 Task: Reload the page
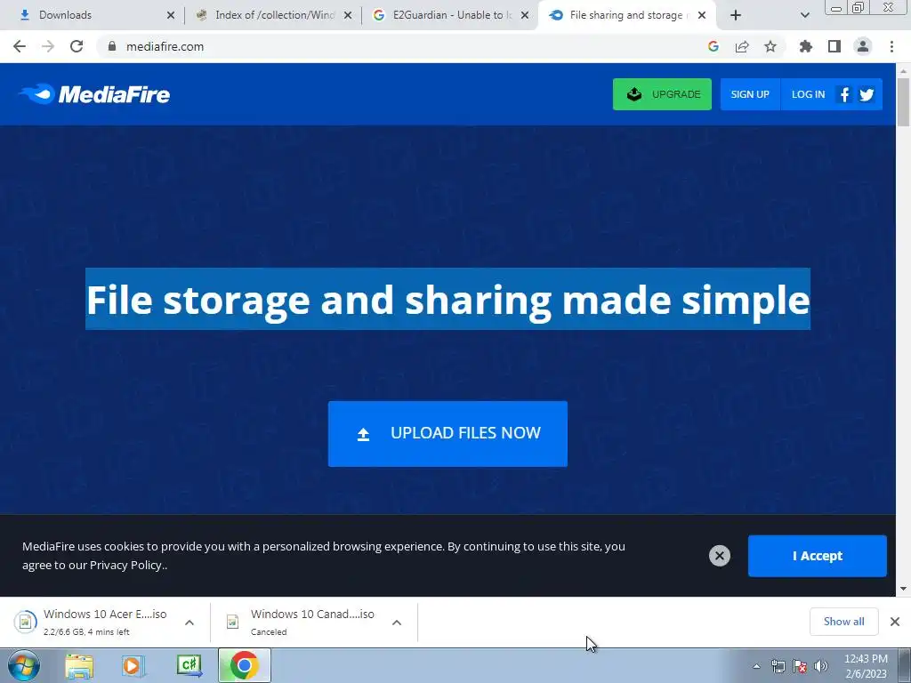(x=77, y=46)
